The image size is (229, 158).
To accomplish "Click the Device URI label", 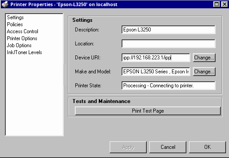I will pyautogui.click(x=88, y=58).
